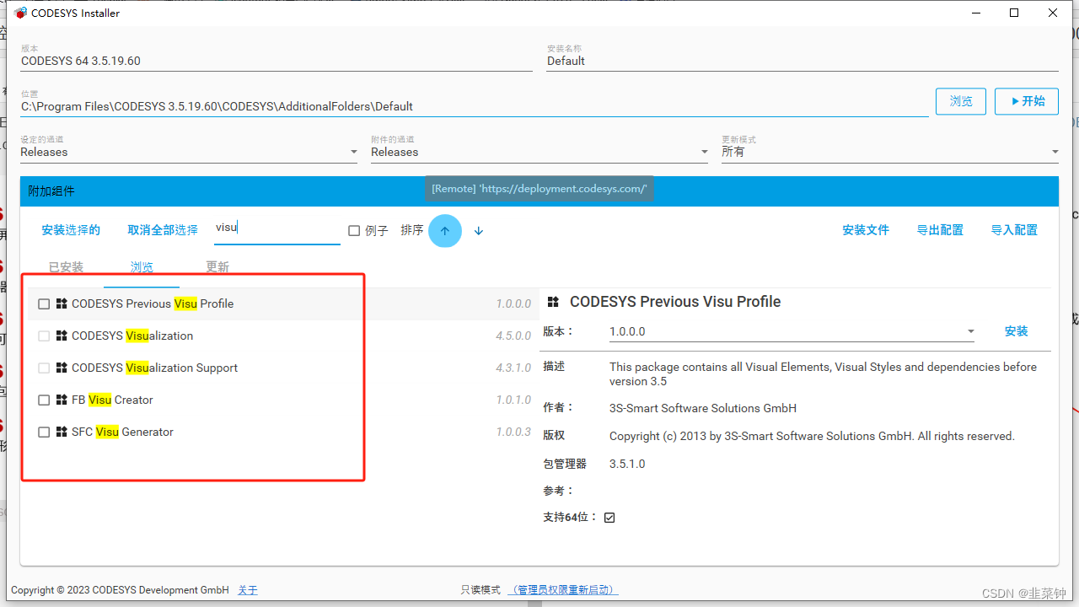1079x607 pixels.
Task: Click package icon in details panel header
Action: click(554, 301)
